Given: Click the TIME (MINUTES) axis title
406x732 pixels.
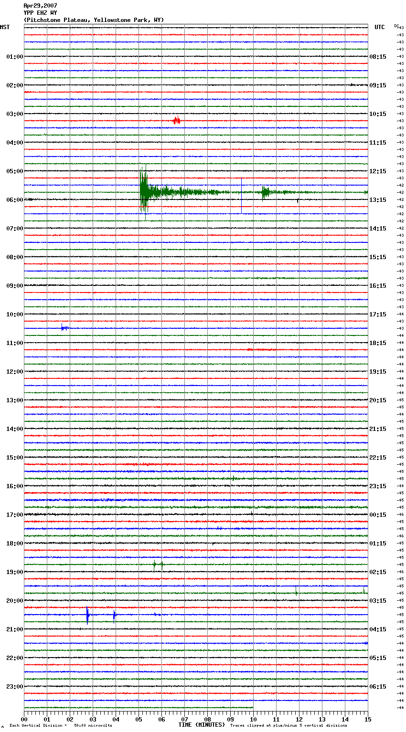Looking at the screenshot, I should [202, 725].
